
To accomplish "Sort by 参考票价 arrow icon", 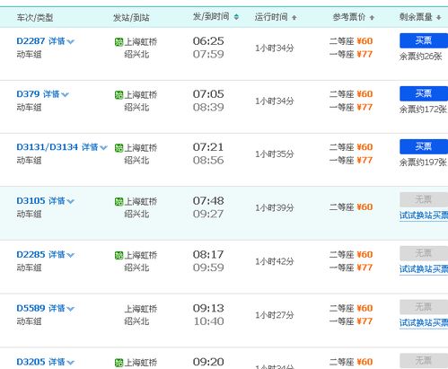I will pyautogui.click(x=372, y=18).
